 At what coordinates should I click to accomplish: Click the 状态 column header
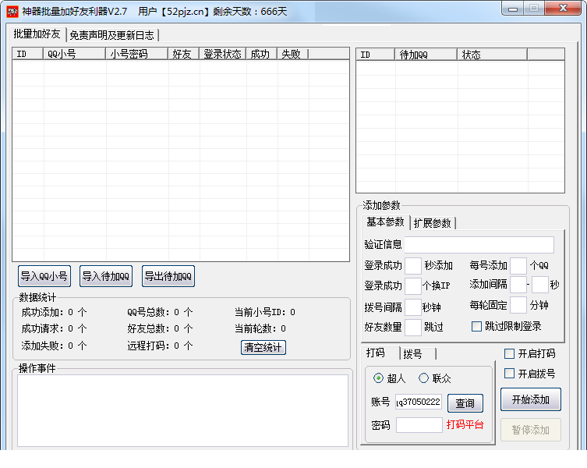click(493, 55)
